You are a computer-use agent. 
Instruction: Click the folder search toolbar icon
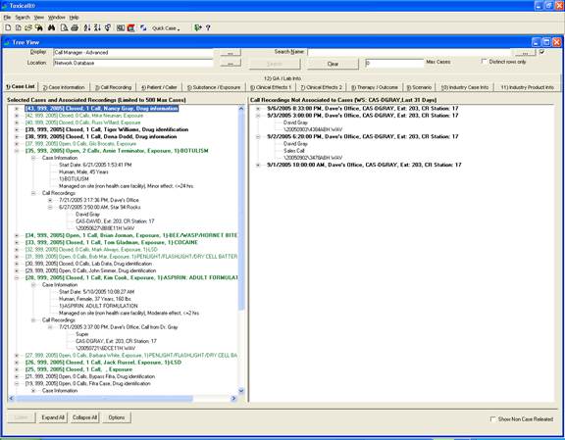[x=38, y=27]
